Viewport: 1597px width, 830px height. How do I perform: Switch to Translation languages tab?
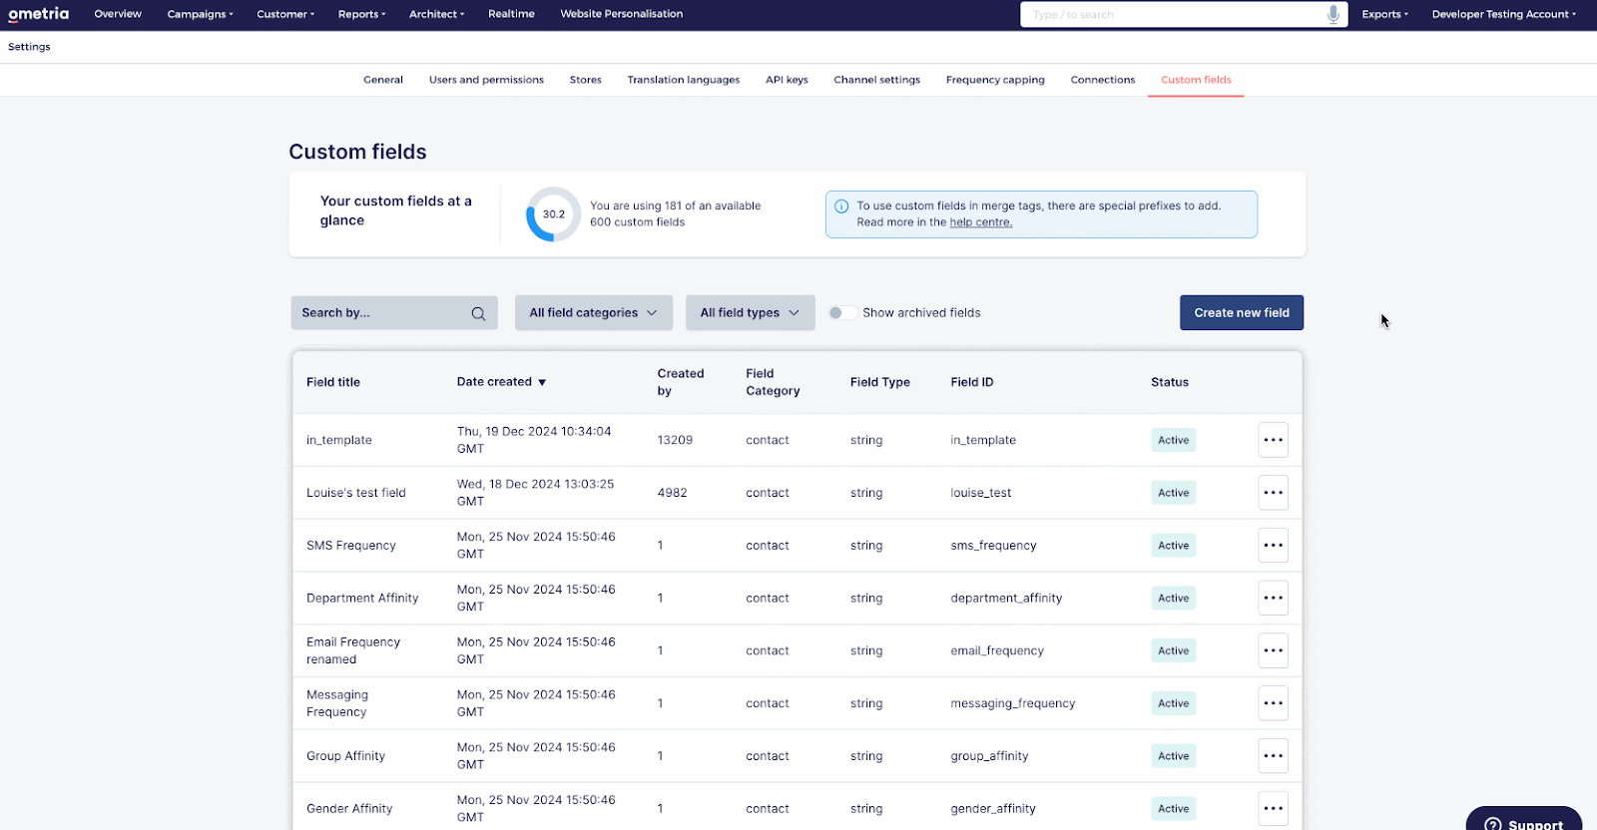684,80
